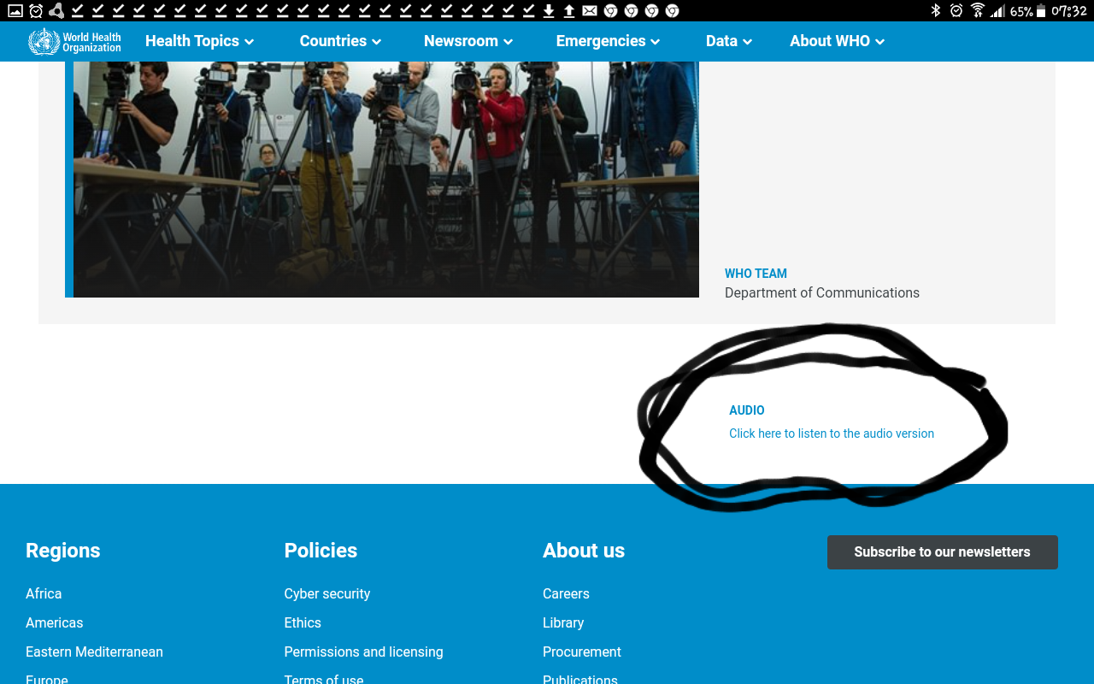Tap the Wi-Fi signal status icon
This screenshot has width=1094, height=684.
pos(977,11)
